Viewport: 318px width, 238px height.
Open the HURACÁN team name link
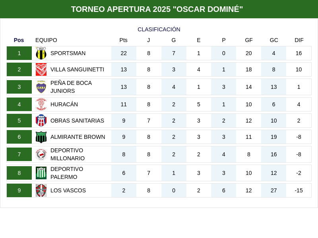[x=64, y=104]
